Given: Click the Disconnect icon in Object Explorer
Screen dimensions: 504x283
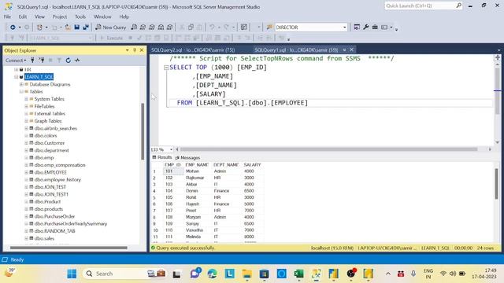Looking at the screenshot, I should click(x=42, y=60).
